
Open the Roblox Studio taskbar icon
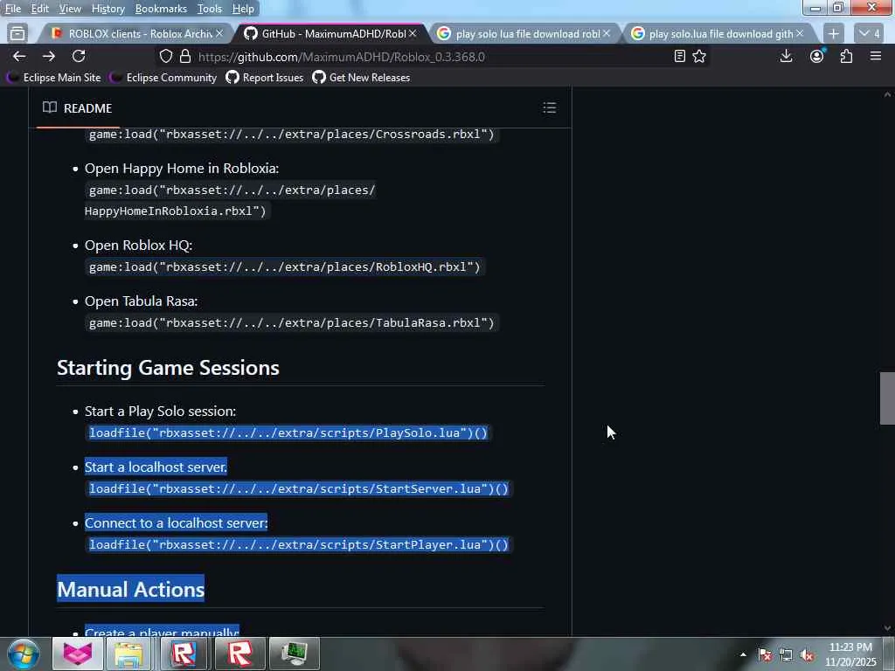point(184,654)
